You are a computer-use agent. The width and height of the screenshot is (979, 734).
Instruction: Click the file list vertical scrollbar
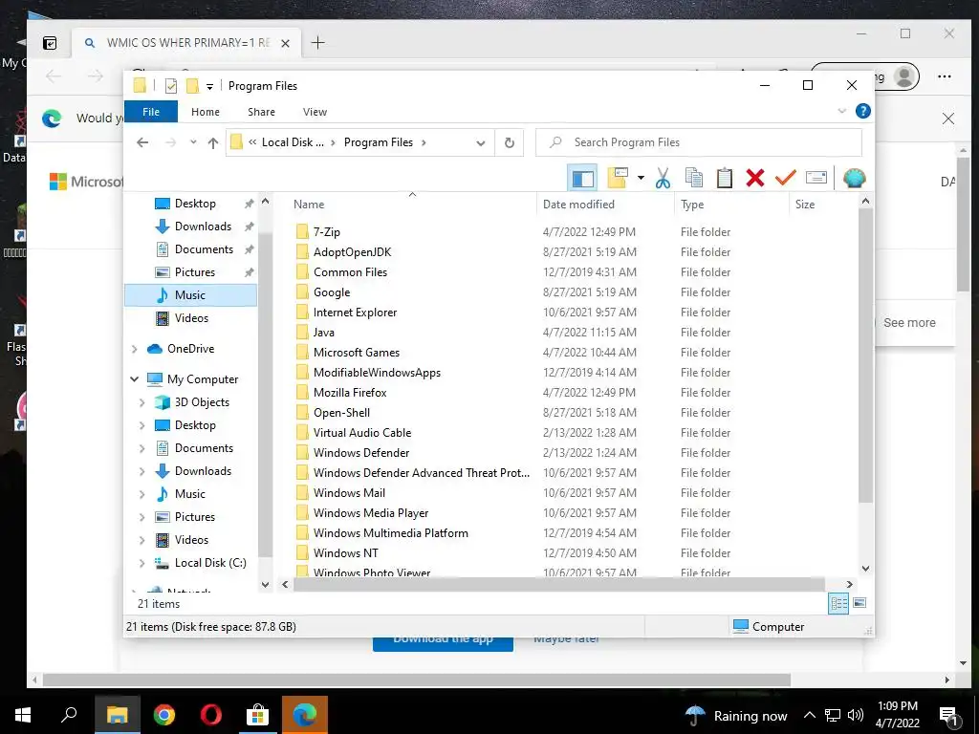865,356
